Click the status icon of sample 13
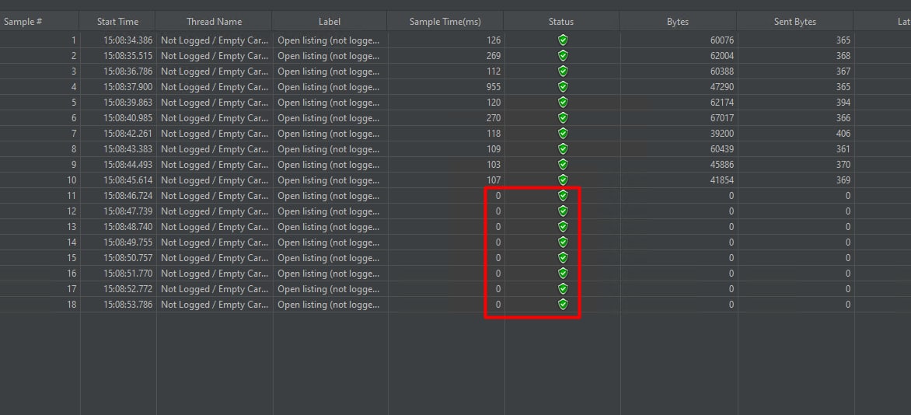Viewport: 911px width, 415px height. point(563,227)
